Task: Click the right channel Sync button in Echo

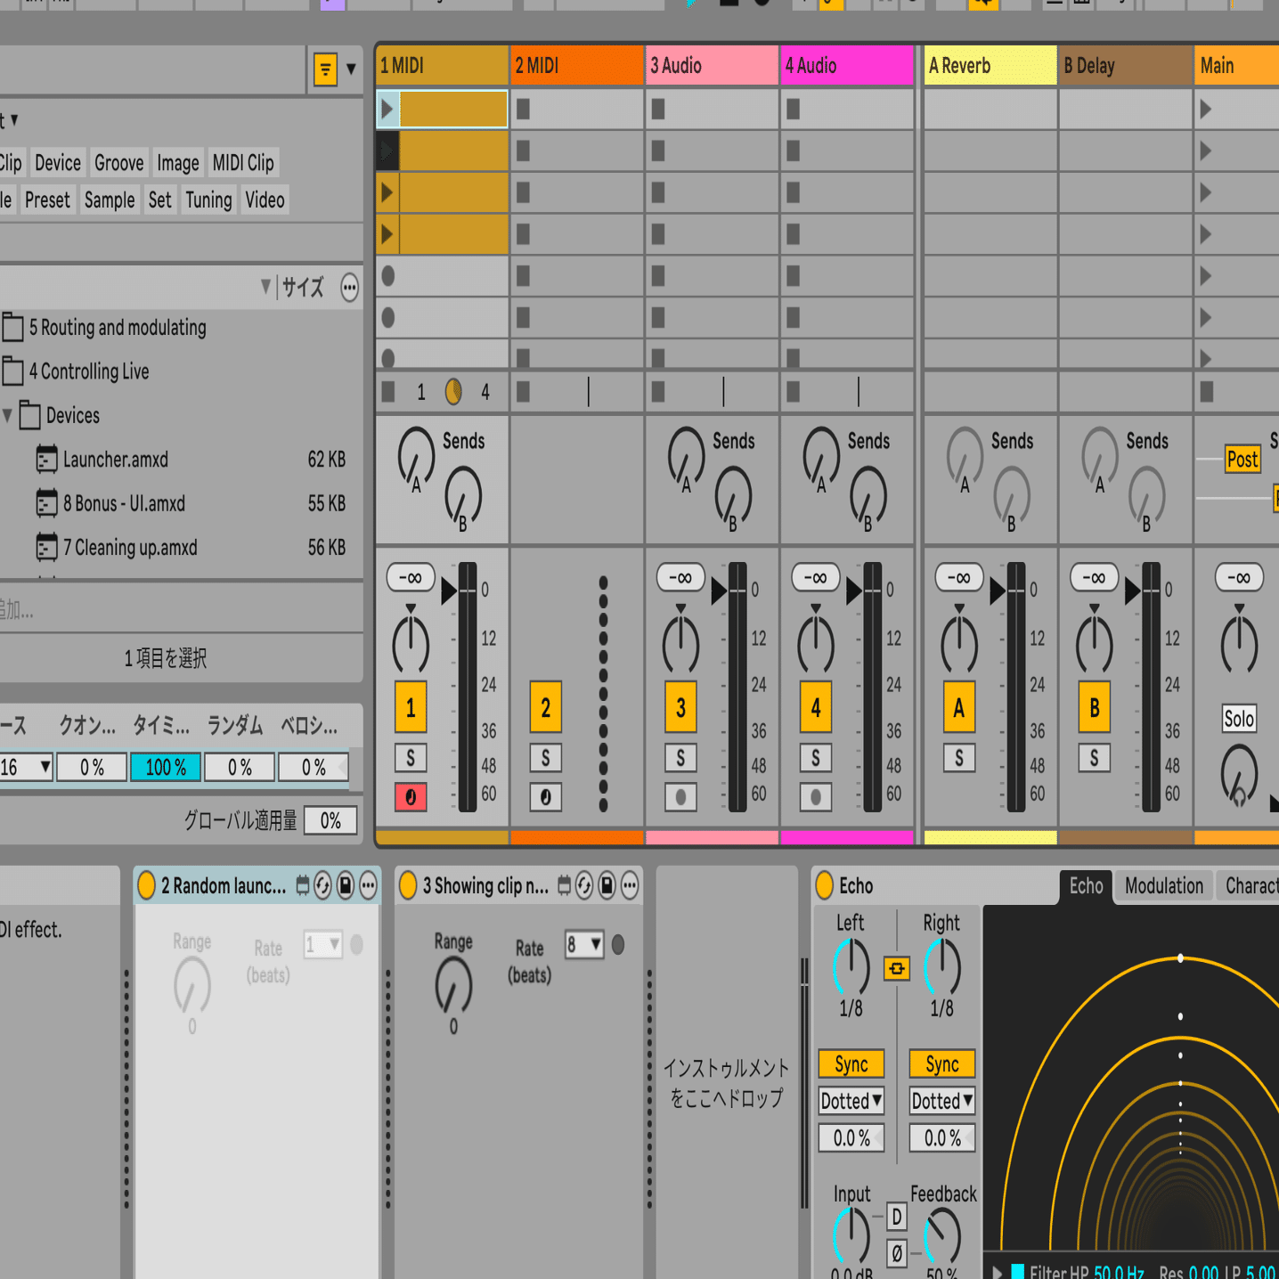Action: coord(941,1063)
